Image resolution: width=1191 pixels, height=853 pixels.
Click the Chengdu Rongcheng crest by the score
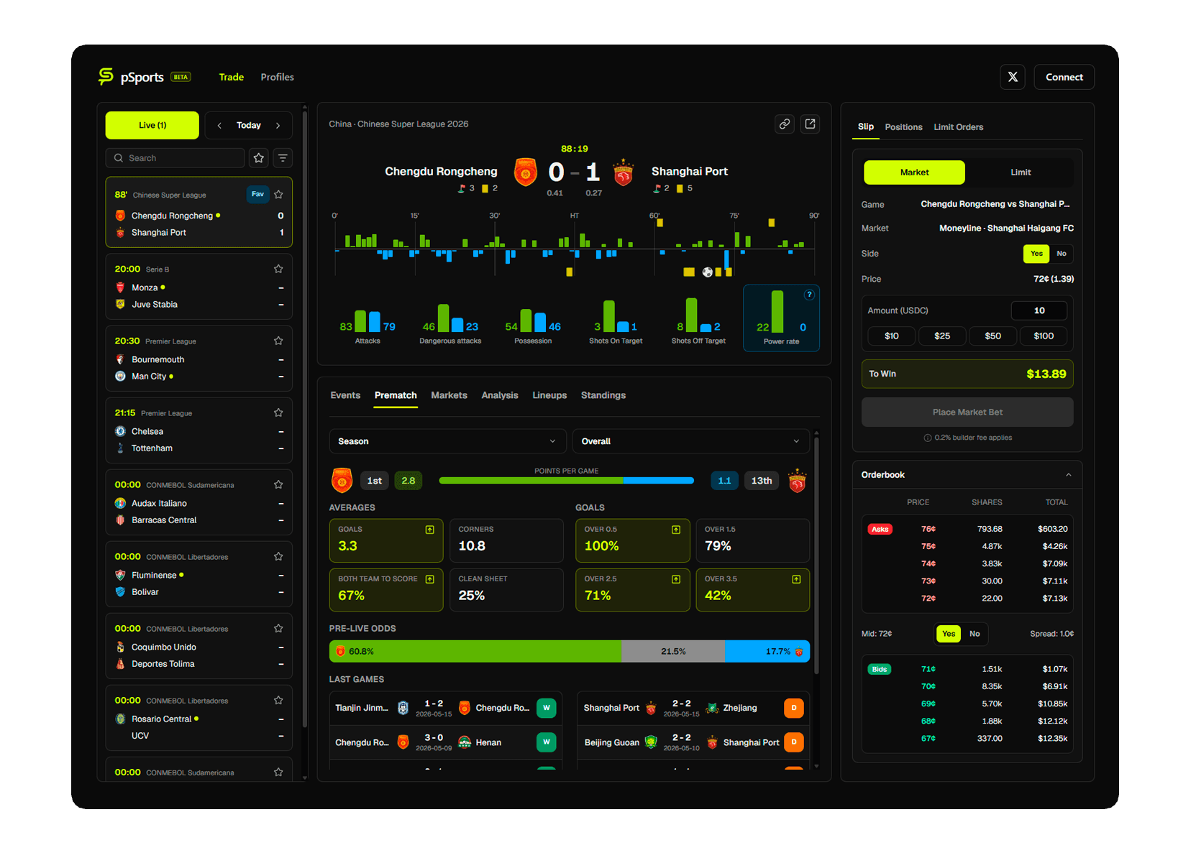click(526, 172)
